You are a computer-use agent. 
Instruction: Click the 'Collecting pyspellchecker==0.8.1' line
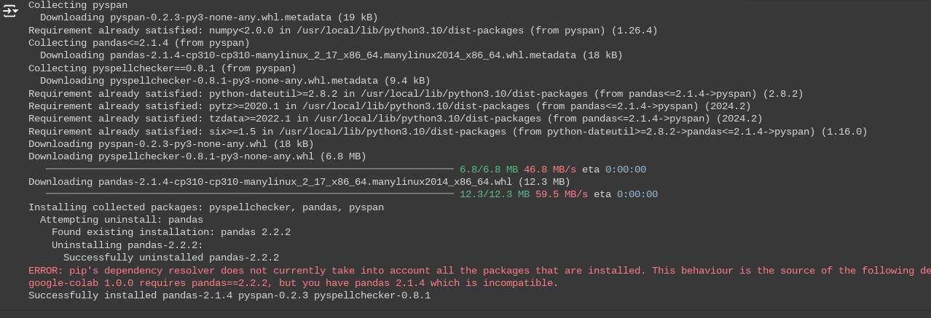162,68
